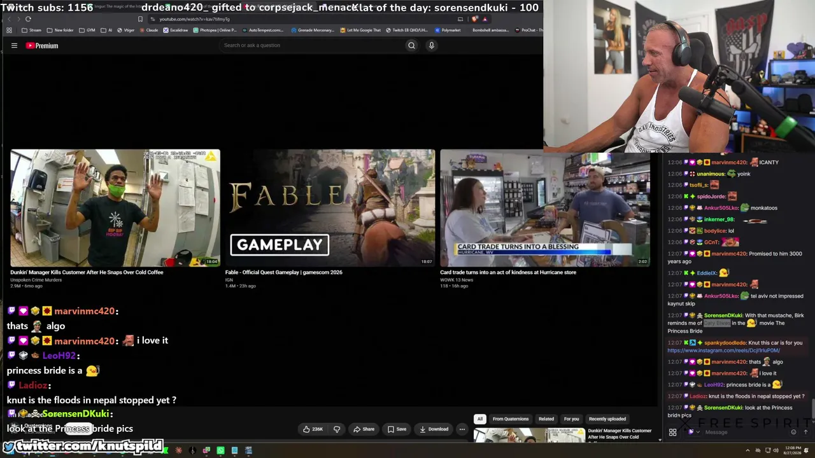The height and width of the screenshot is (458, 815).
Task: Open the Excalidraw bookmark
Action: (x=176, y=30)
